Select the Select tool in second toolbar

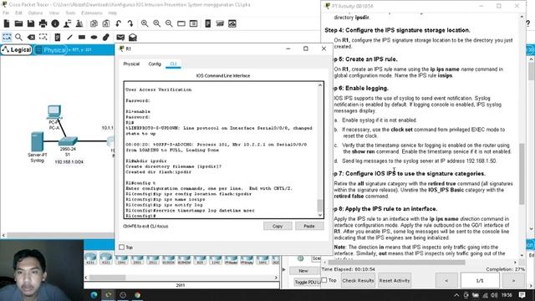[7, 37]
